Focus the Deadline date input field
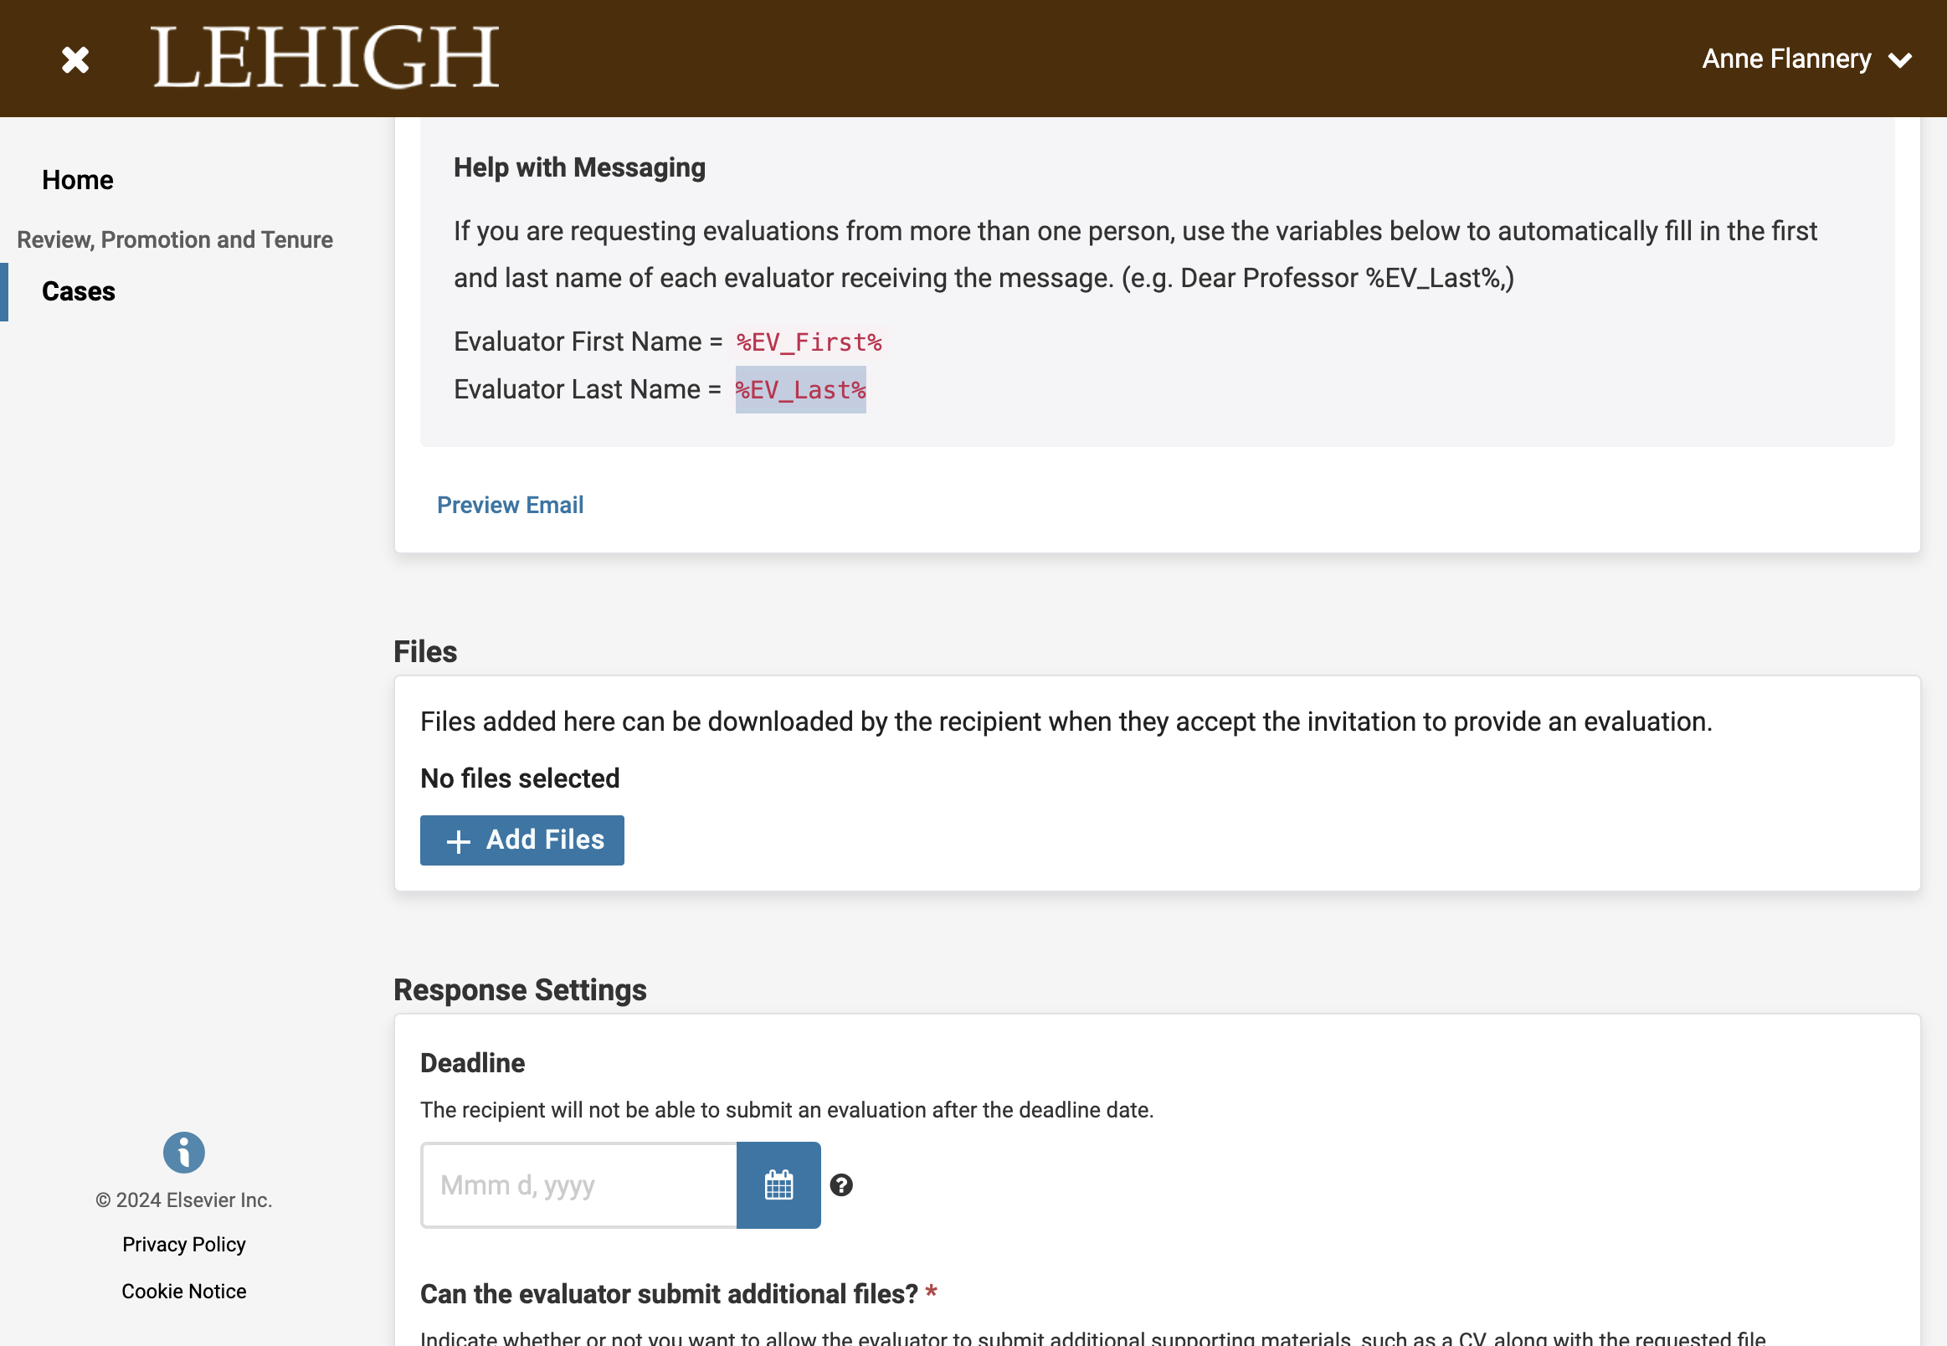This screenshot has height=1346, width=1947. pyautogui.click(x=578, y=1185)
